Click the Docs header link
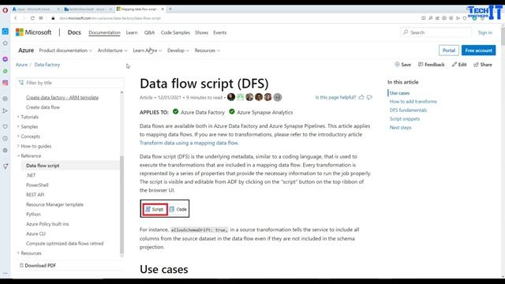This screenshot has height=284, width=505. pyautogui.click(x=74, y=32)
